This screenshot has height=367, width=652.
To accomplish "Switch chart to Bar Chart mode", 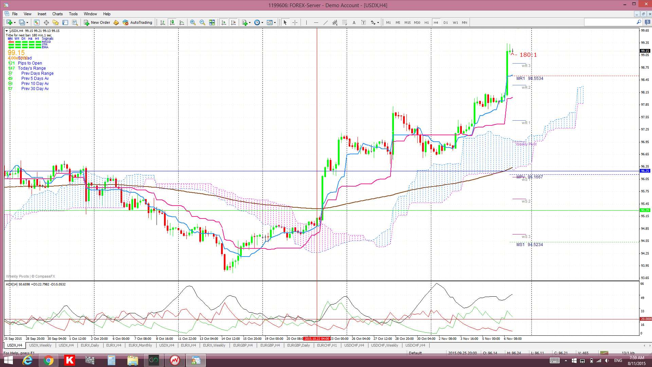I will tap(163, 22).
